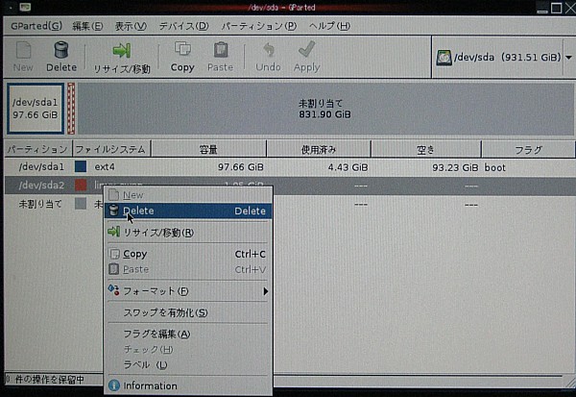The image size is (576, 397).
Task: Click the blue Information icon
Action: click(x=114, y=385)
